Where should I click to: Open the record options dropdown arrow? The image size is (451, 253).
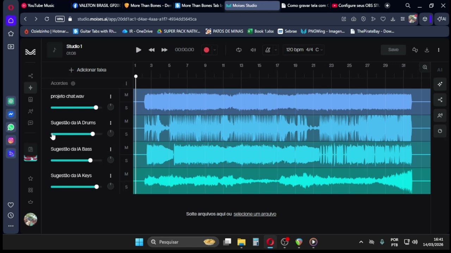[214, 50]
